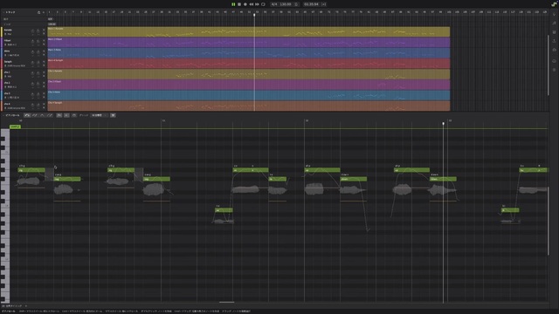Toggle loop playback icon
Viewport: 559px width, 314px height.
[263, 4]
